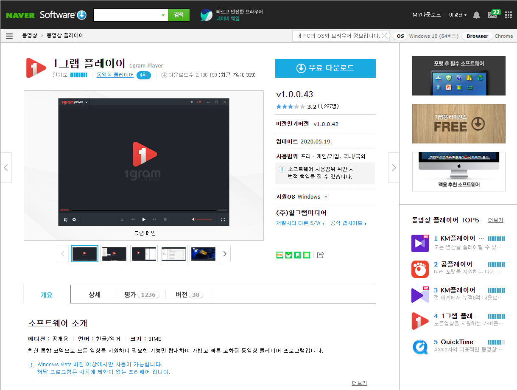Screen dimensions: 517x390
Task: Click the OS label pill
Action: point(400,36)
